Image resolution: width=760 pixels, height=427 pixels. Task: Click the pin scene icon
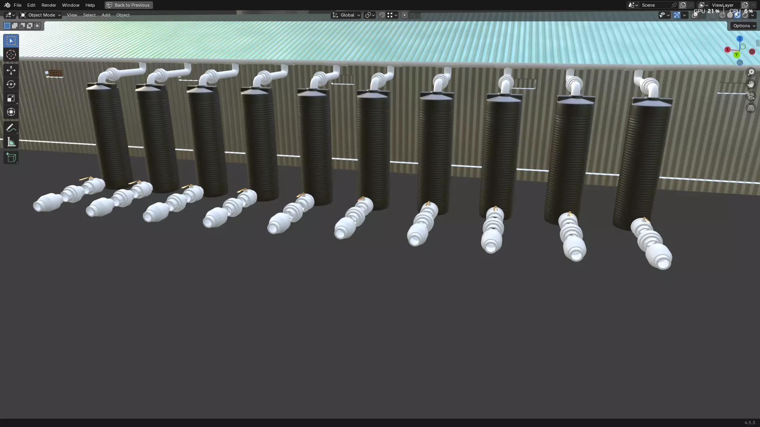click(x=674, y=5)
